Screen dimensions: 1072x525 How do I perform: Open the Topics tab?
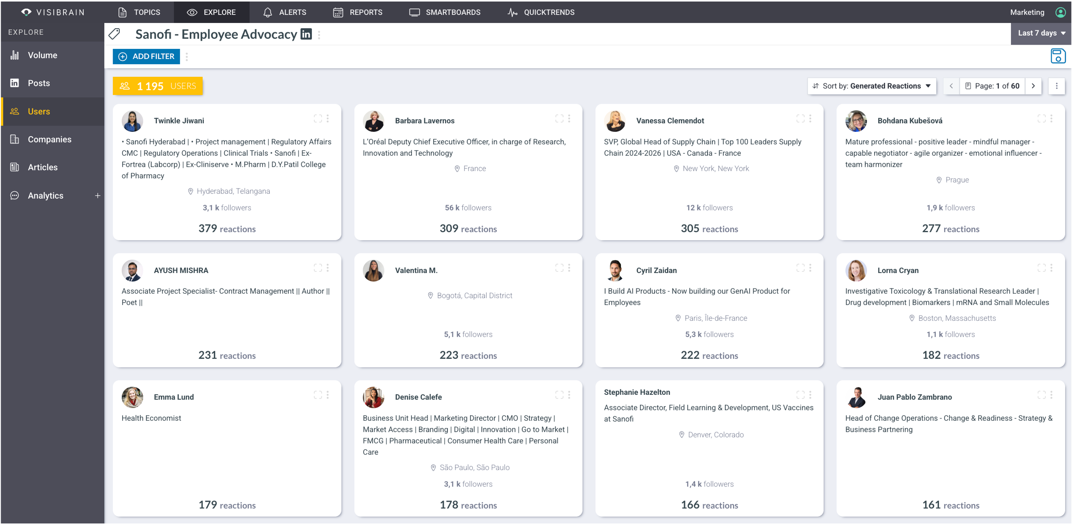[x=139, y=12]
